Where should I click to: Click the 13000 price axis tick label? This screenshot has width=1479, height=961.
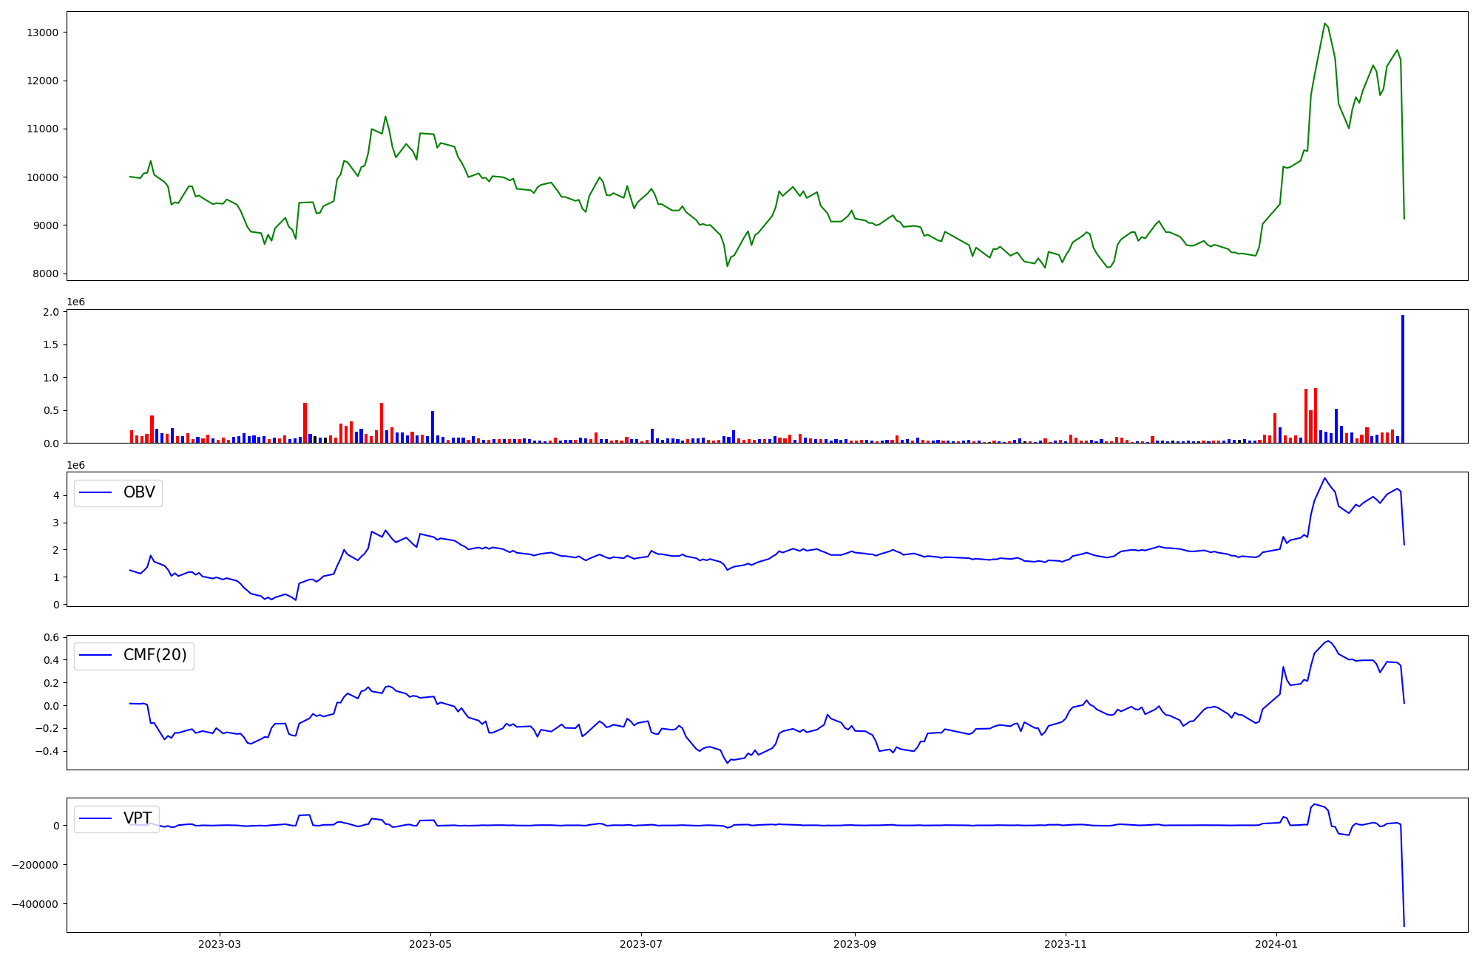42,33
